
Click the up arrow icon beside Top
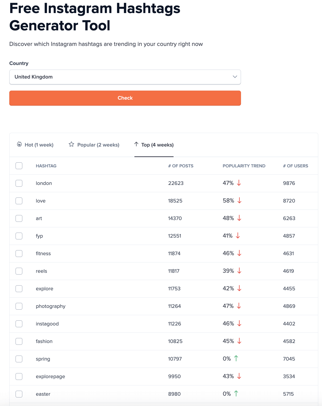pyautogui.click(x=136, y=144)
